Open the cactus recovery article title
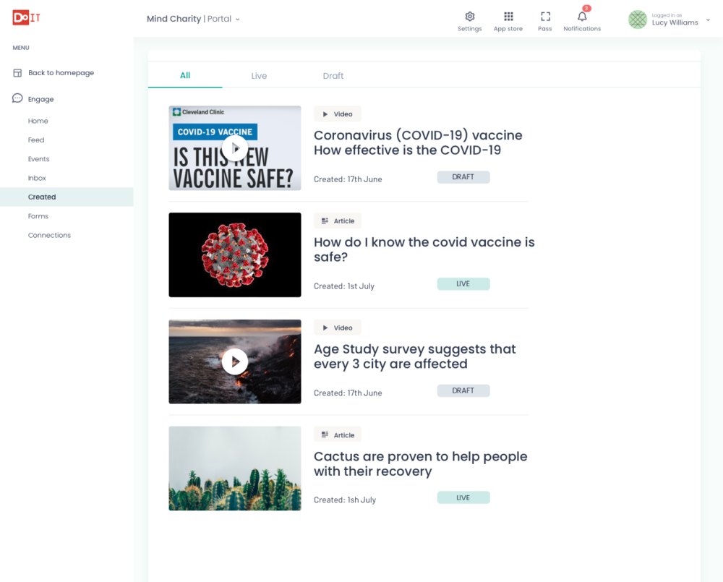 [x=420, y=463]
